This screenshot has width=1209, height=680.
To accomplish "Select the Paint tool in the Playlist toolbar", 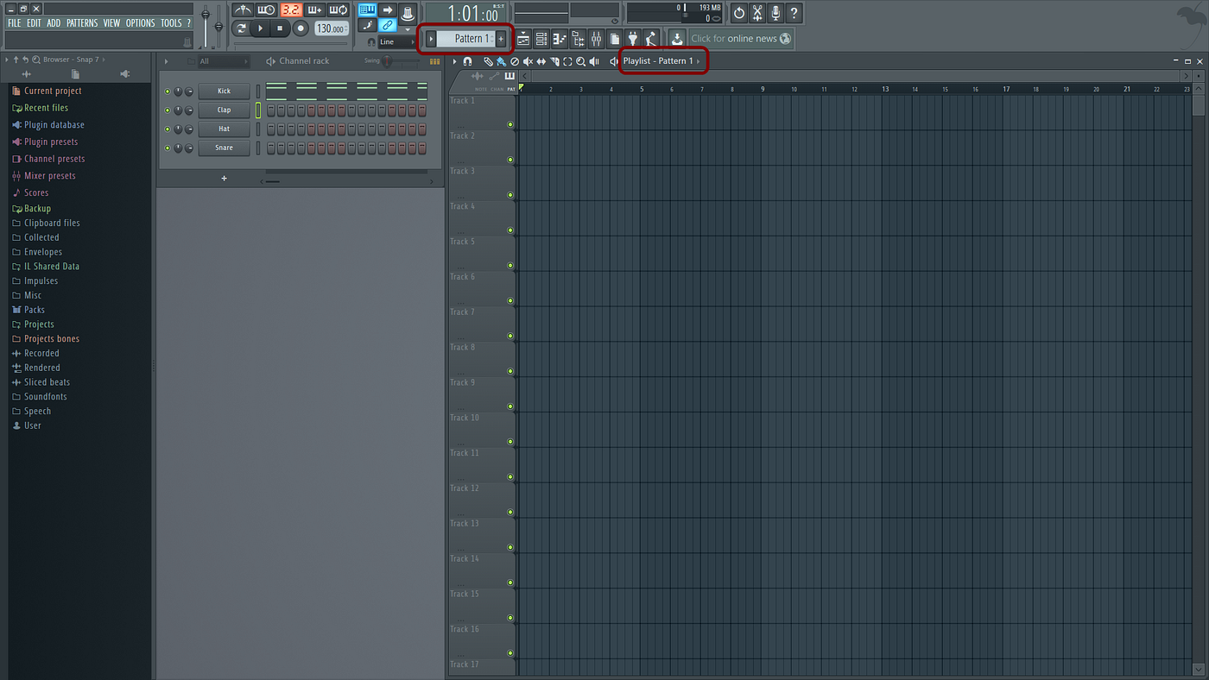I will coord(501,61).
